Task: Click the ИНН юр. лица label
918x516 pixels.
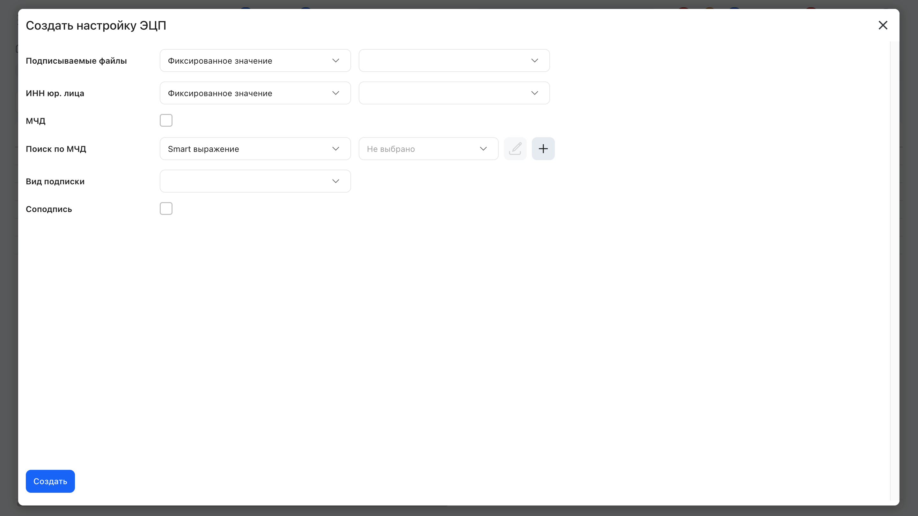Action: [x=55, y=93]
